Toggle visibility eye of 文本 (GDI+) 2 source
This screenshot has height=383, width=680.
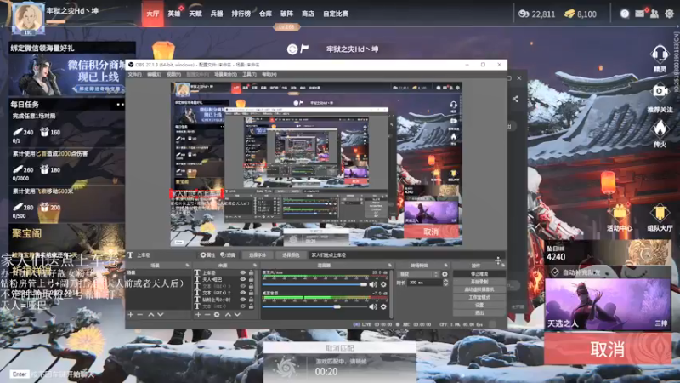(243, 293)
